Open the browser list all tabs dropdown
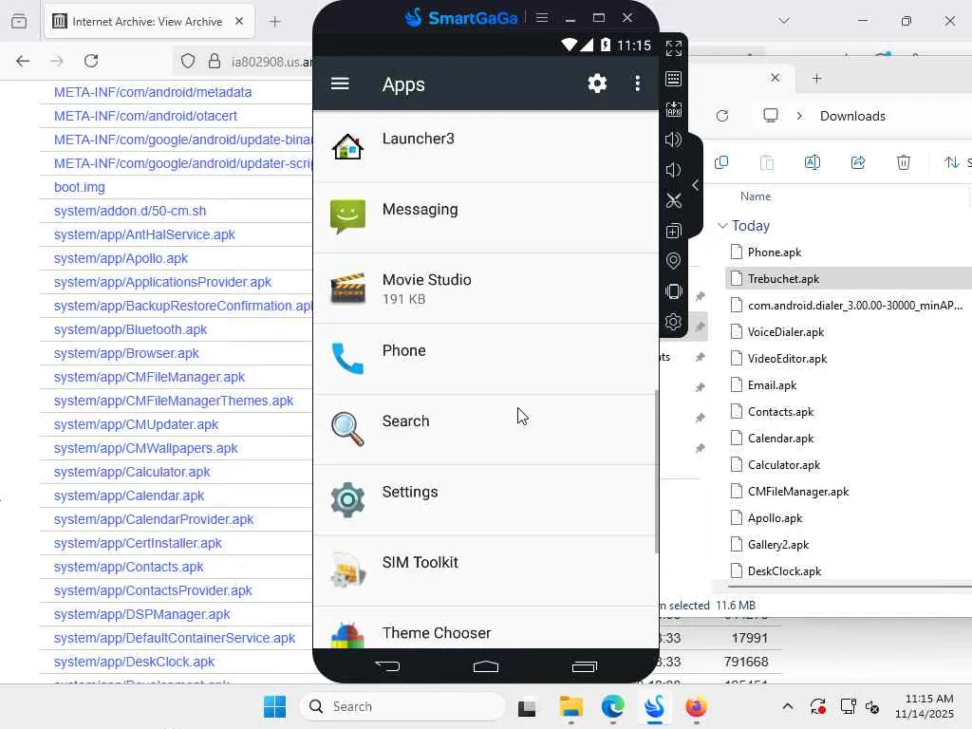 pyautogui.click(x=784, y=21)
